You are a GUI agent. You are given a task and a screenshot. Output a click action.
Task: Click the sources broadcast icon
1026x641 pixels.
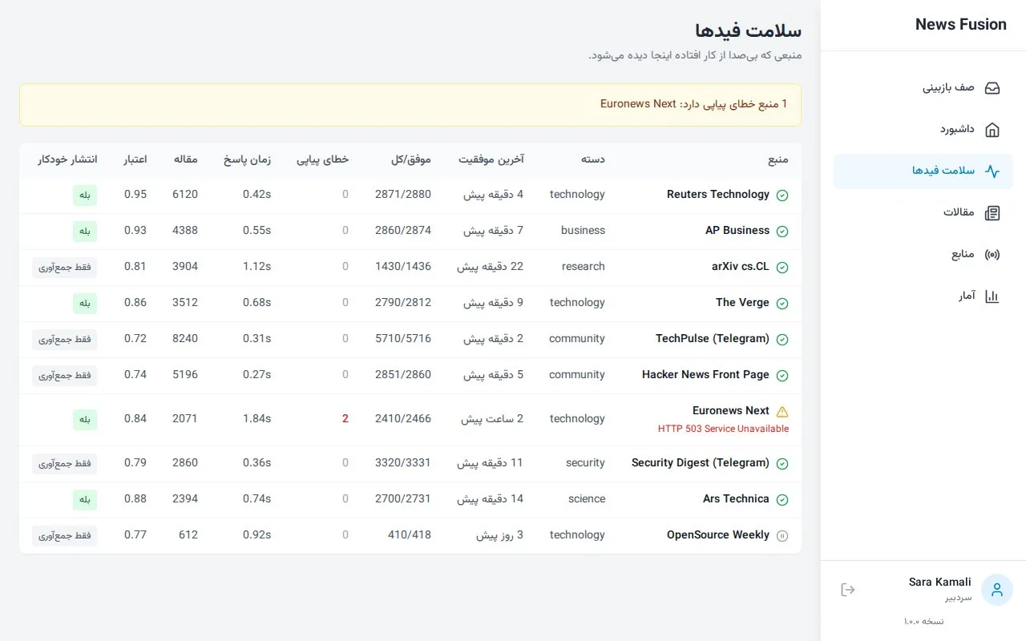click(x=992, y=254)
